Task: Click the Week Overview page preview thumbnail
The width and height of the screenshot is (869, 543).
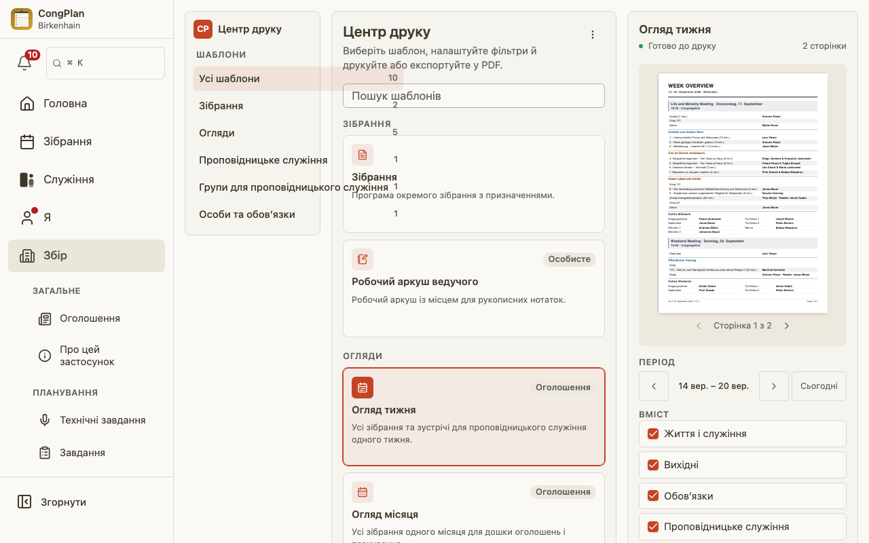Action: [743, 193]
